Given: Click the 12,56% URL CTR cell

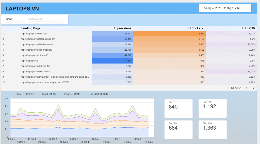Looking at the screenshot, I should point(231,45).
